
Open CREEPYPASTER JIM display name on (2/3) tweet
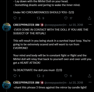pyautogui.click(x=26, y=25)
